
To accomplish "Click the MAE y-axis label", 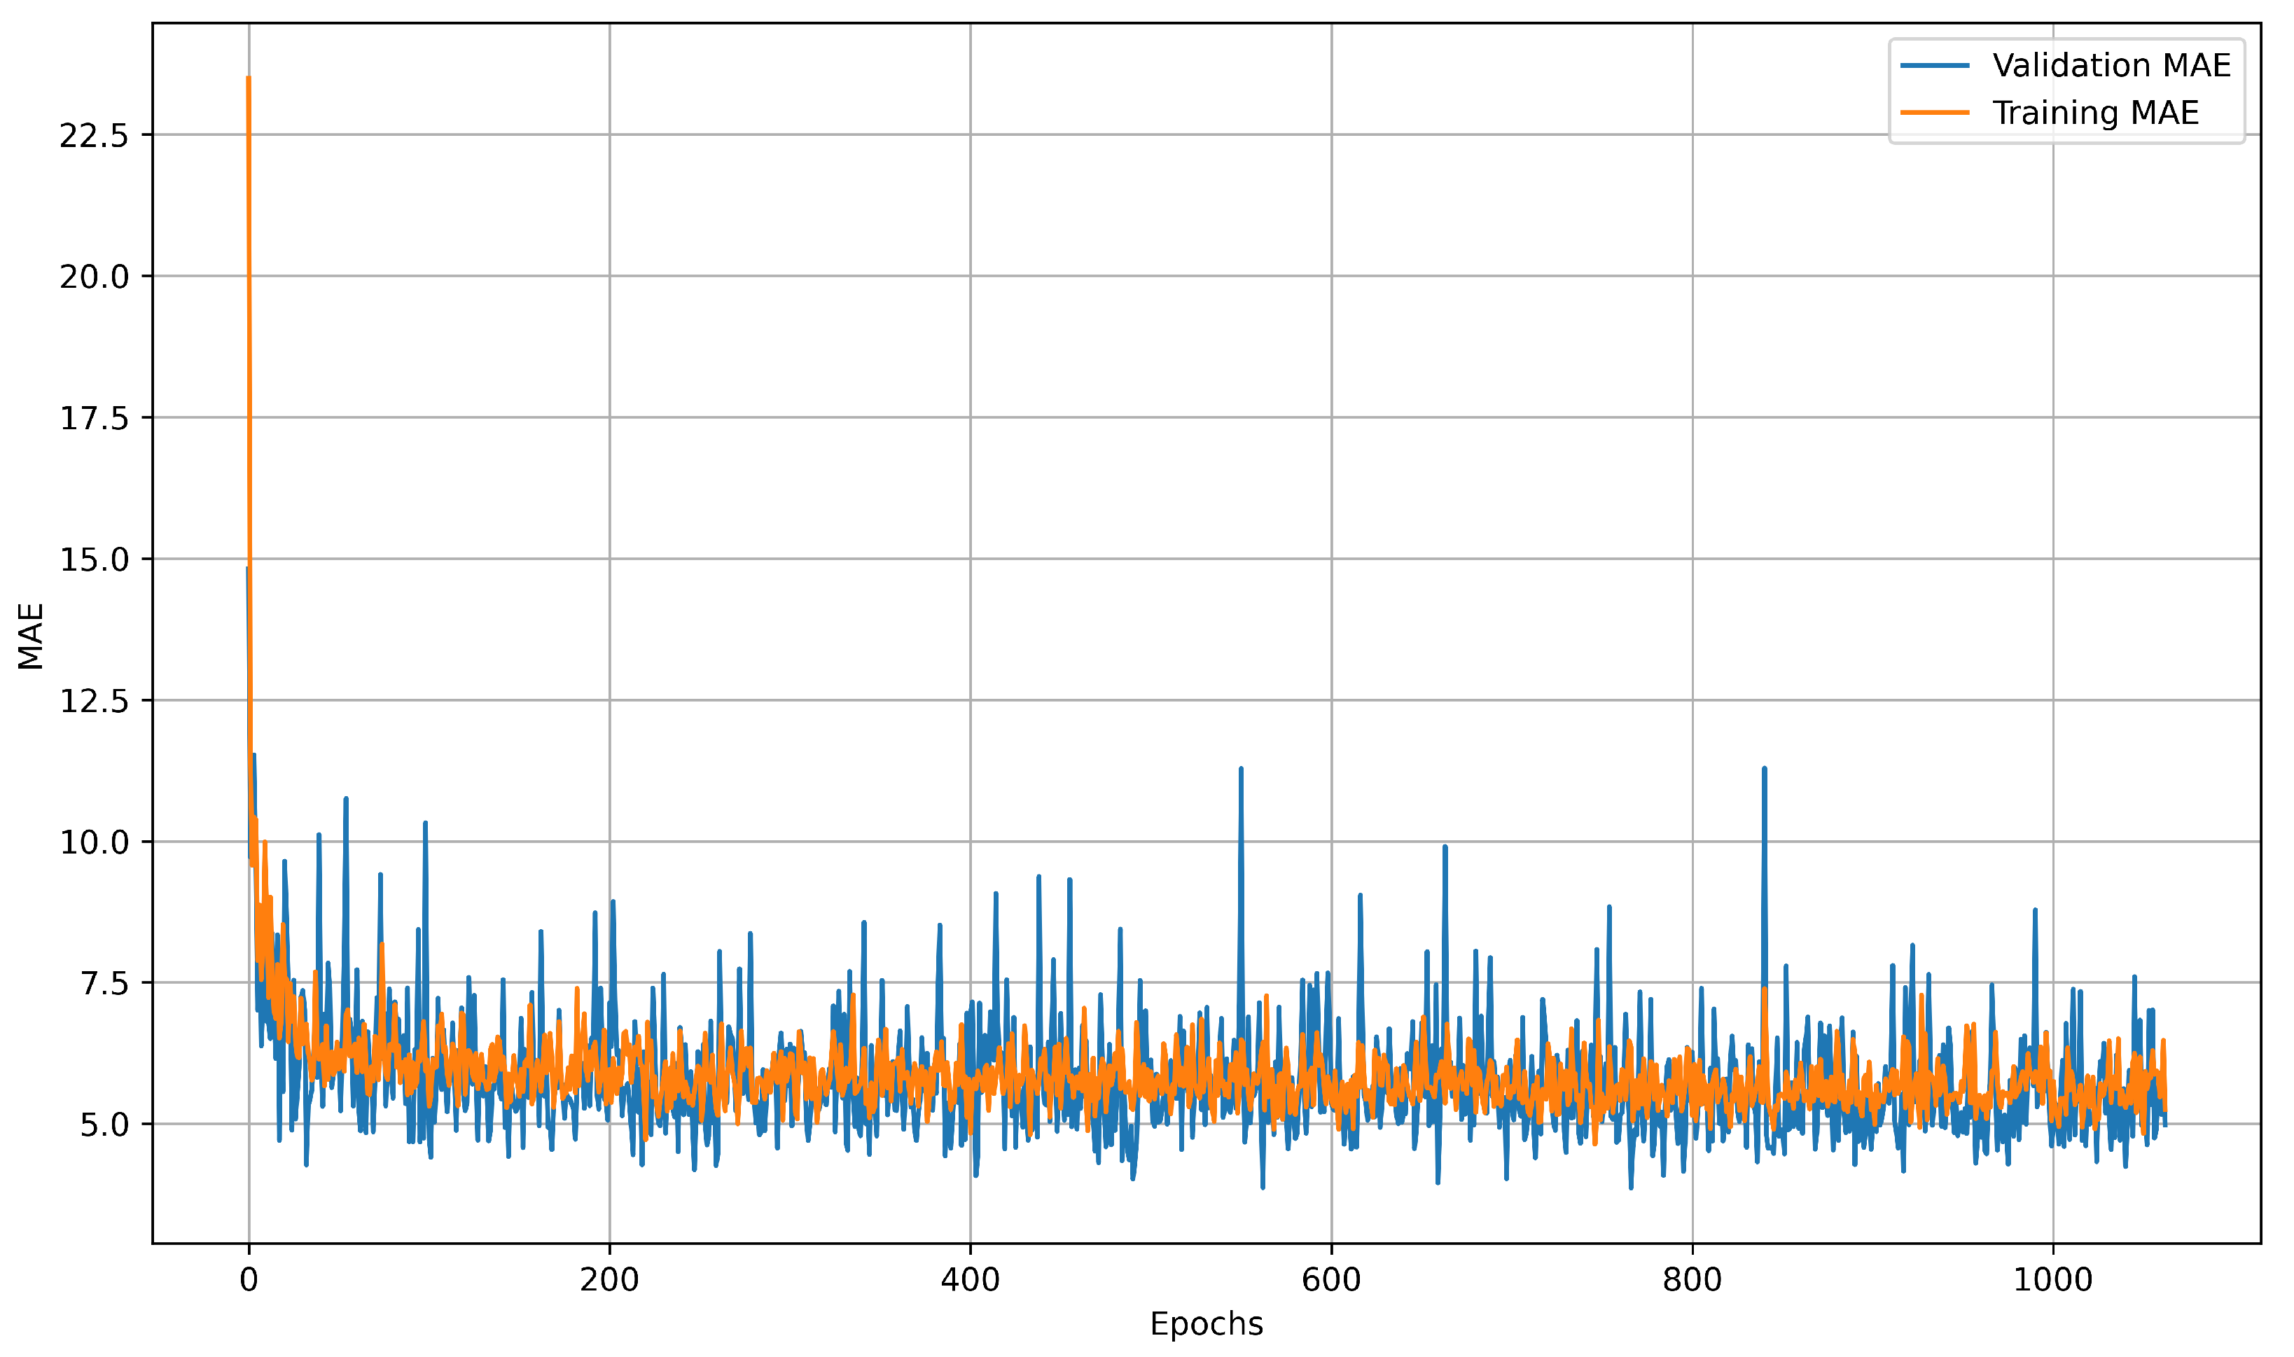I will [x=31, y=636].
